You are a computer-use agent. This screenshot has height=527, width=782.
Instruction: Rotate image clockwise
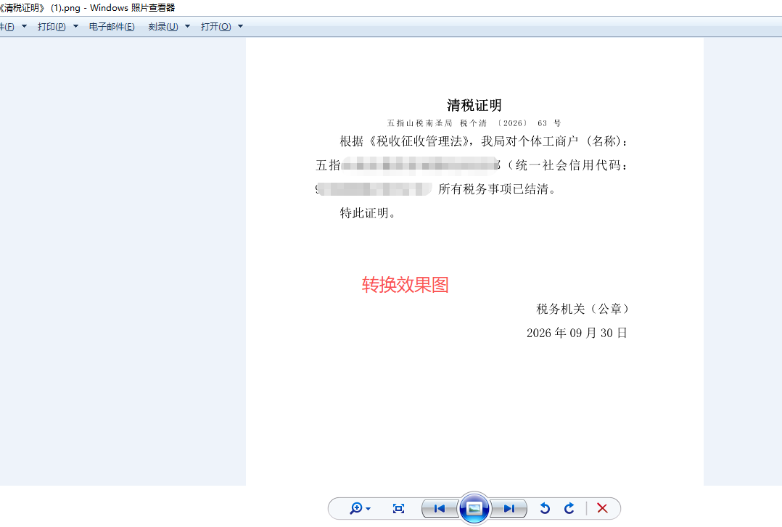point(569,509)
